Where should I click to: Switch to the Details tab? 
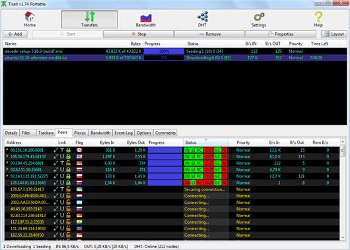[11, 133]
